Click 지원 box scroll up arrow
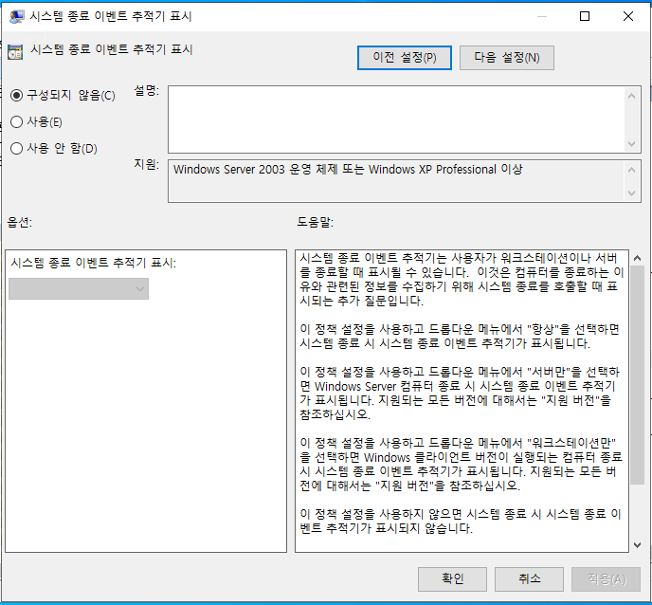The image size is (652, 605). (631, 170)
